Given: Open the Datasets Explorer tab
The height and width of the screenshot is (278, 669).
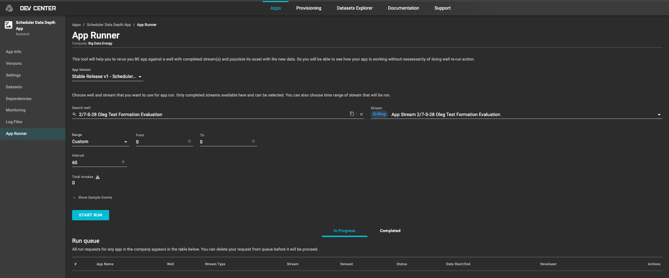Looking at the screenshot, I should (355, 8).
